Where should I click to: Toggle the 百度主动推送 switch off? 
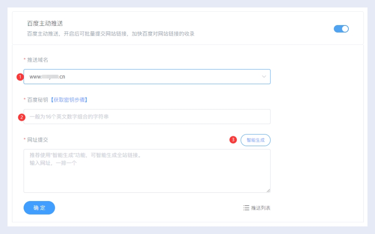click(x=341, y=29)
